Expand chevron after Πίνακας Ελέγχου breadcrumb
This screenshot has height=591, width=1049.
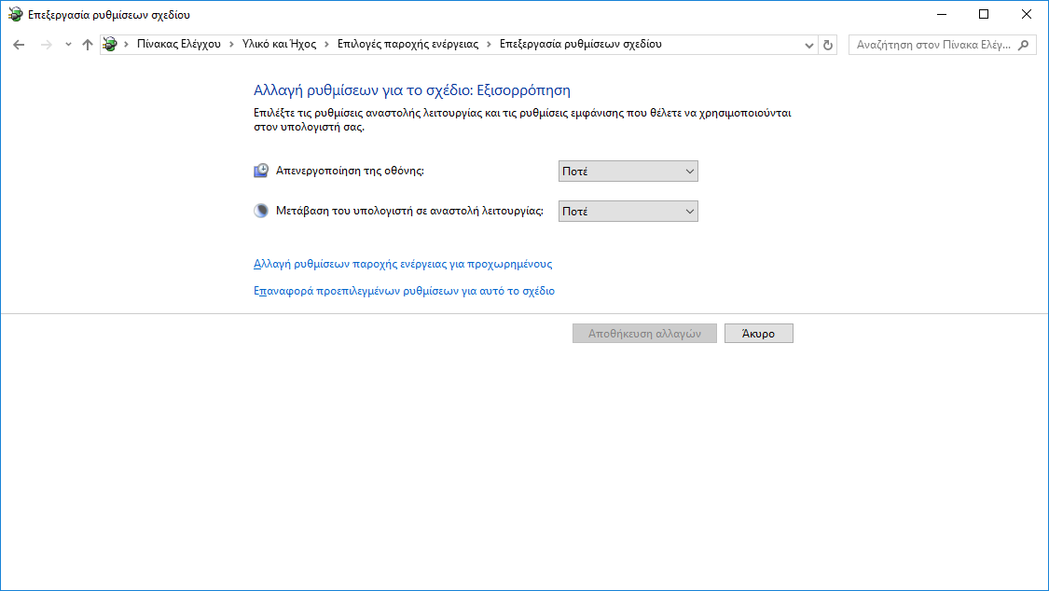[231, 44]
